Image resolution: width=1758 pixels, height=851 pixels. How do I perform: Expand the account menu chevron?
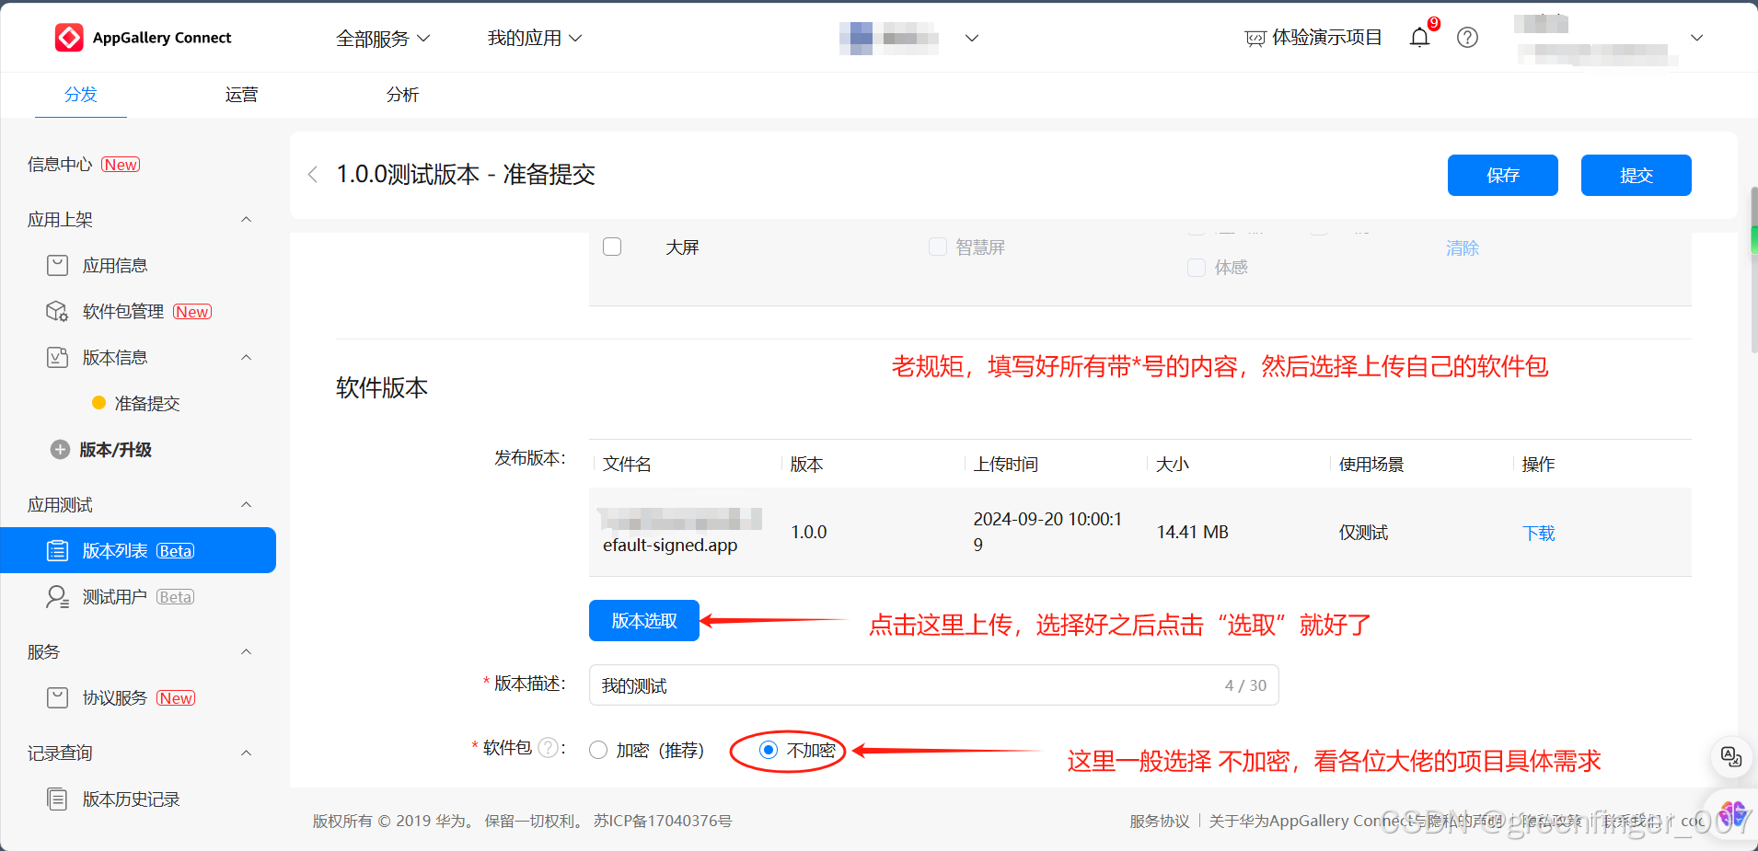[x=1697, y=38]
